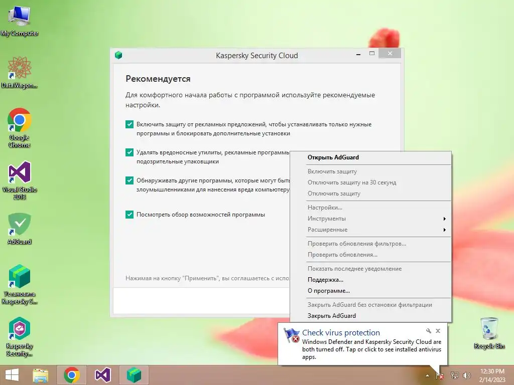Close the Kaspersky Security Cloud window

tap(390, 53)
